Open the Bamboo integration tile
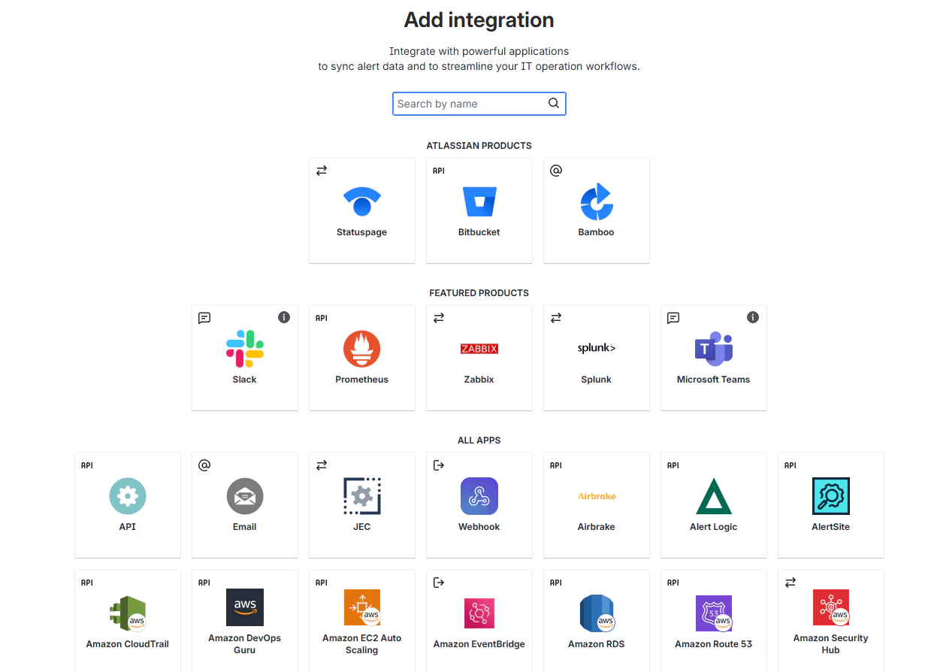Image resolution: width=925 pixels, height=672 pixels. pyautogui.click(x=597, y=210)
